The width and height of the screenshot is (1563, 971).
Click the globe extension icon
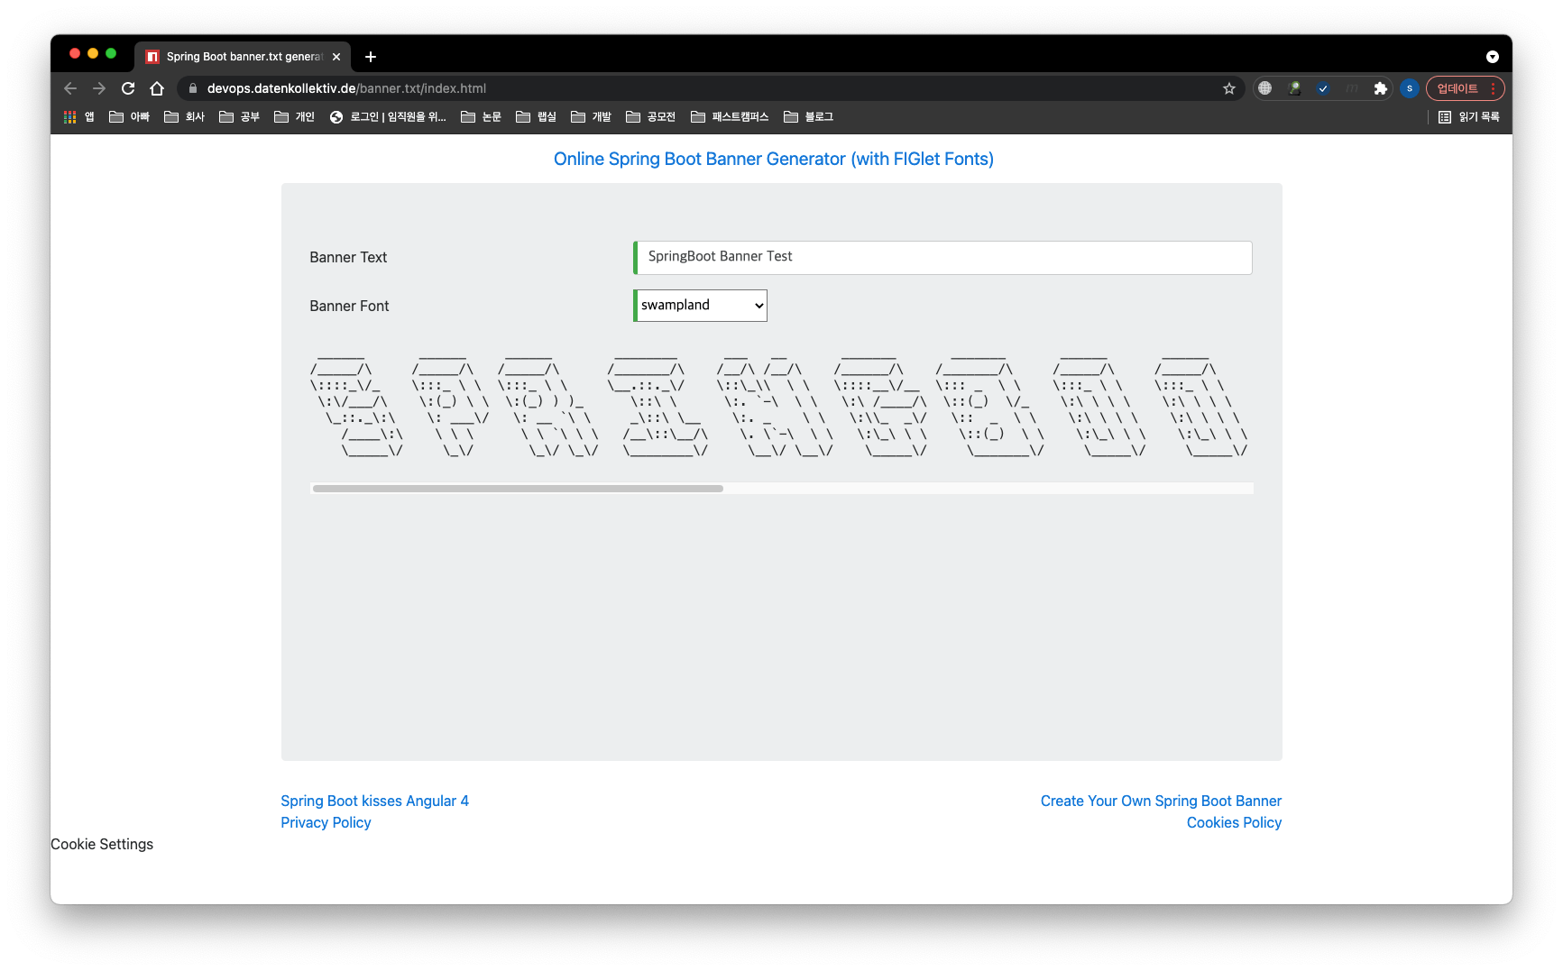(1264, 87)
